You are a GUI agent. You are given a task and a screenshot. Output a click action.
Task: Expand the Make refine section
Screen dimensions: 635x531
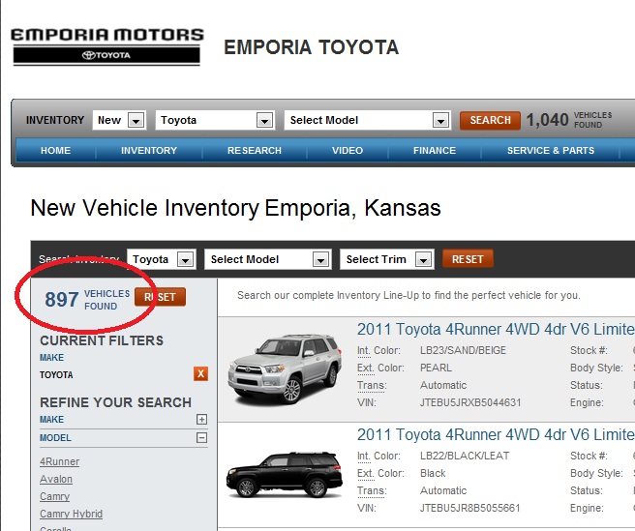201,420
